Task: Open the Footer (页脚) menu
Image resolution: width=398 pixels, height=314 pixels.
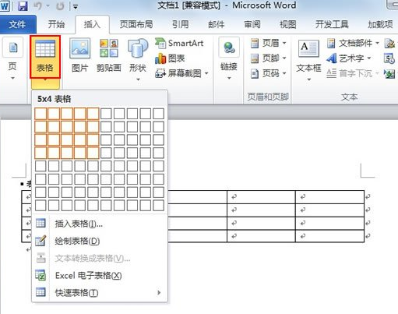Action: 269,58
